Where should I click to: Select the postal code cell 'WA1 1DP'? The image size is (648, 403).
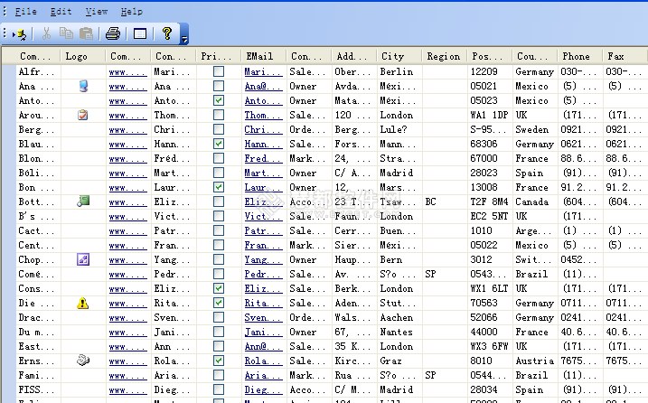490,115
